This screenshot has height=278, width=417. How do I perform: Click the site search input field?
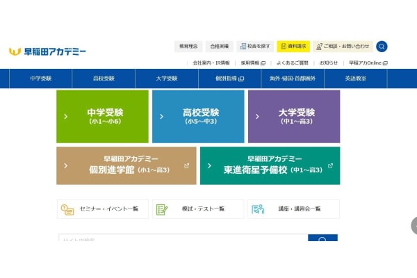pos(183,238)
